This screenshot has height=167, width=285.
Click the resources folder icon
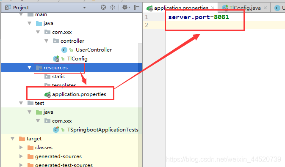(39, 68)
